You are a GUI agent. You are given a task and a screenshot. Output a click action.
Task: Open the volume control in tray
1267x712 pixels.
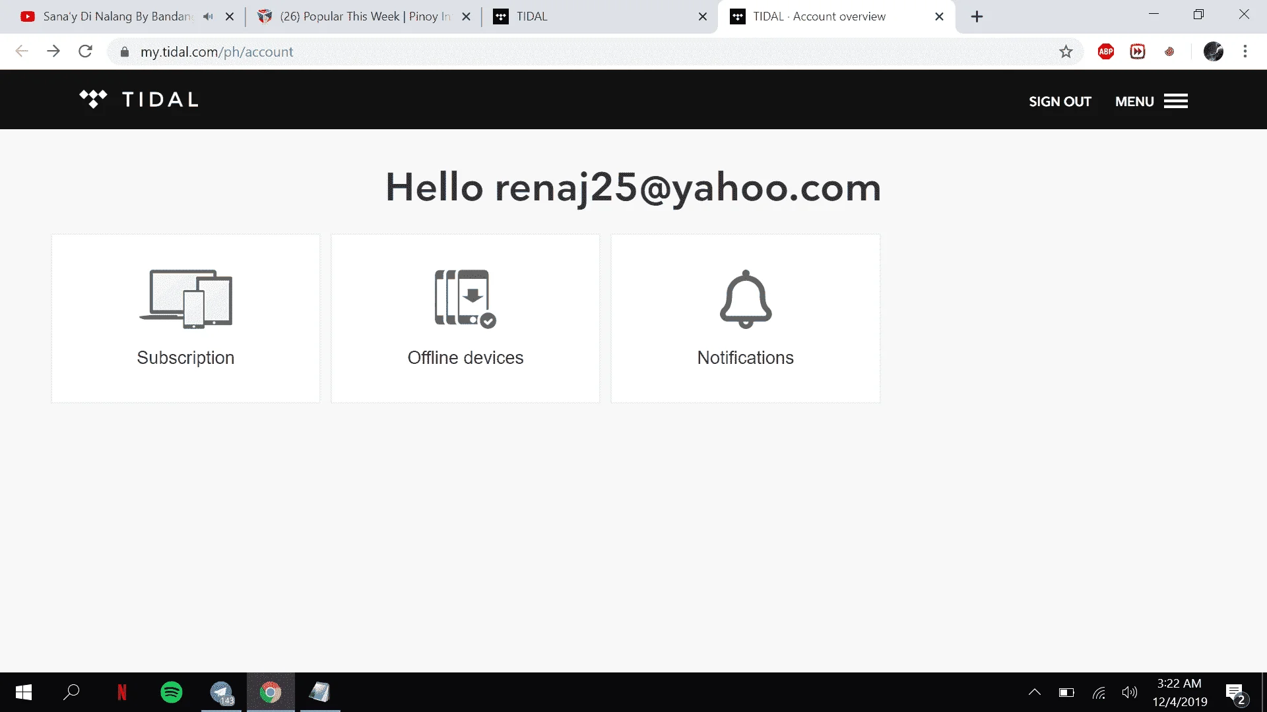[x=1130, y=692]
